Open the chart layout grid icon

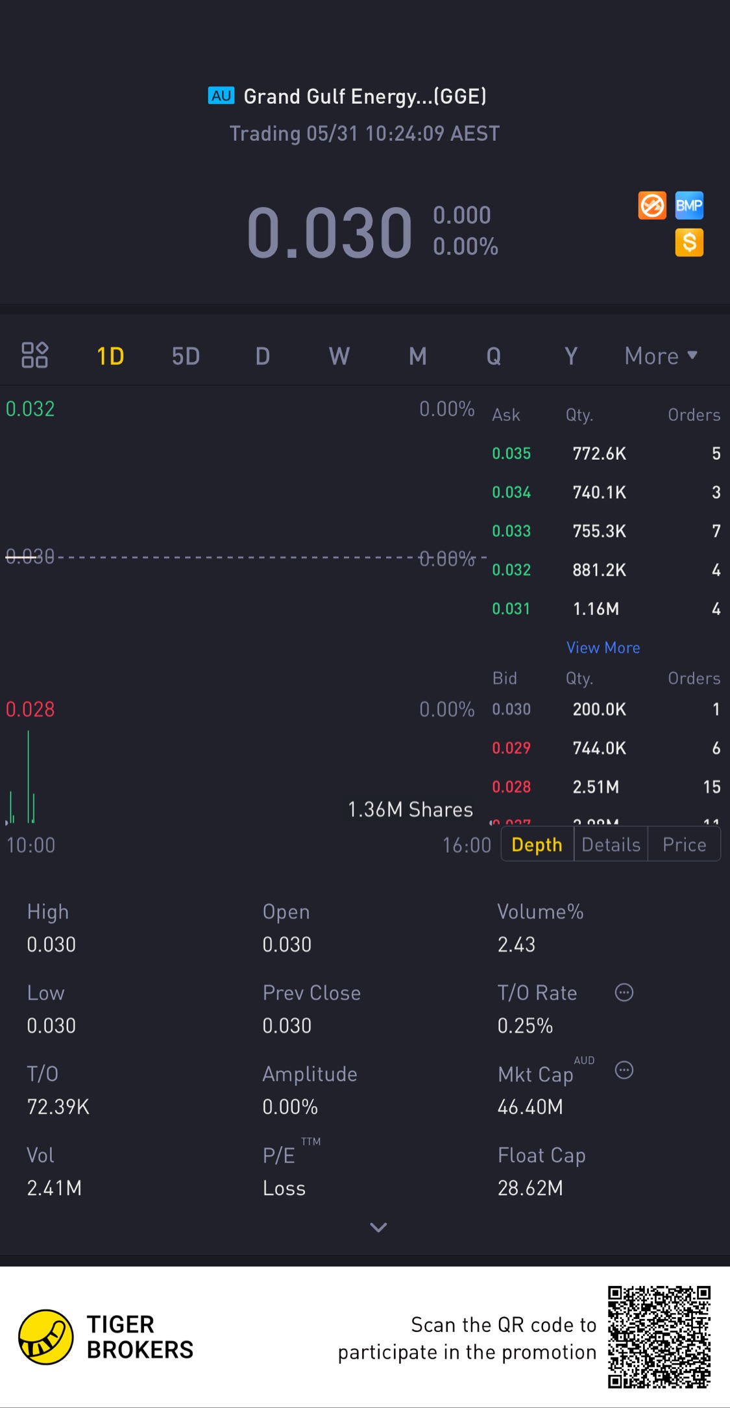34,355
